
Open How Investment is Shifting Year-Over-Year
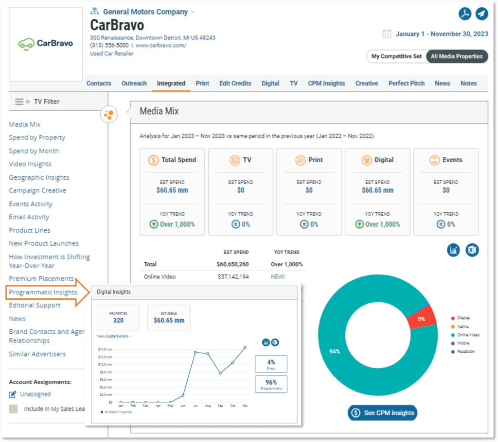coord(49,261)
